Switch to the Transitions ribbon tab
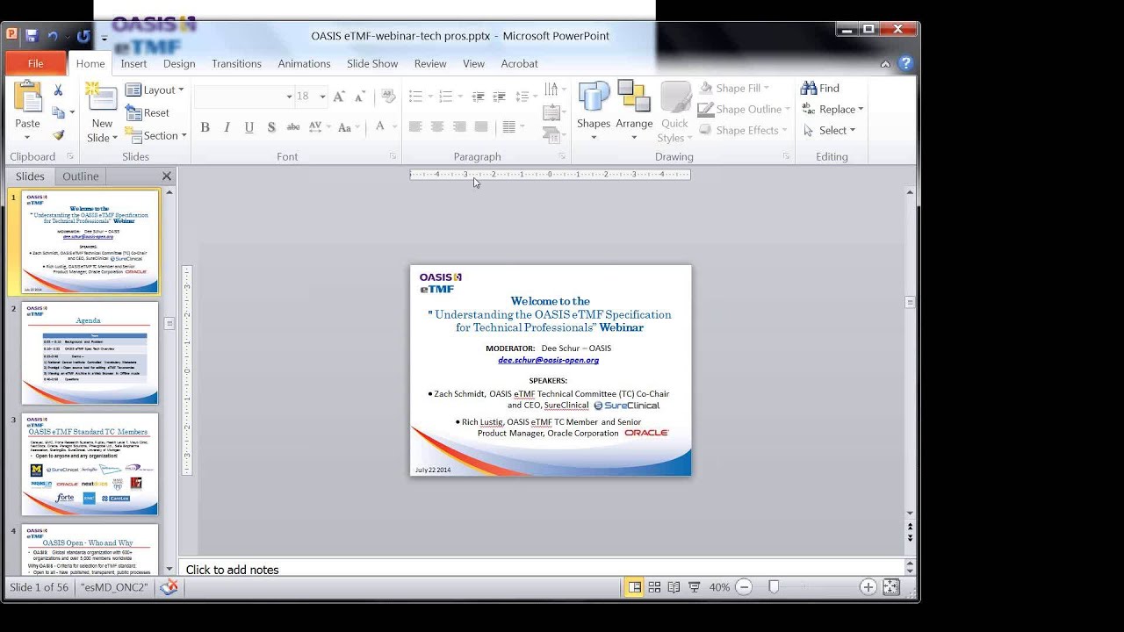 point(236,63)
